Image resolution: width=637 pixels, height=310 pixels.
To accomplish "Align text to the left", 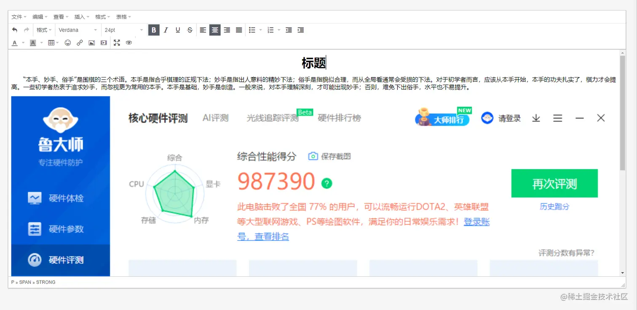I will 203,30.
